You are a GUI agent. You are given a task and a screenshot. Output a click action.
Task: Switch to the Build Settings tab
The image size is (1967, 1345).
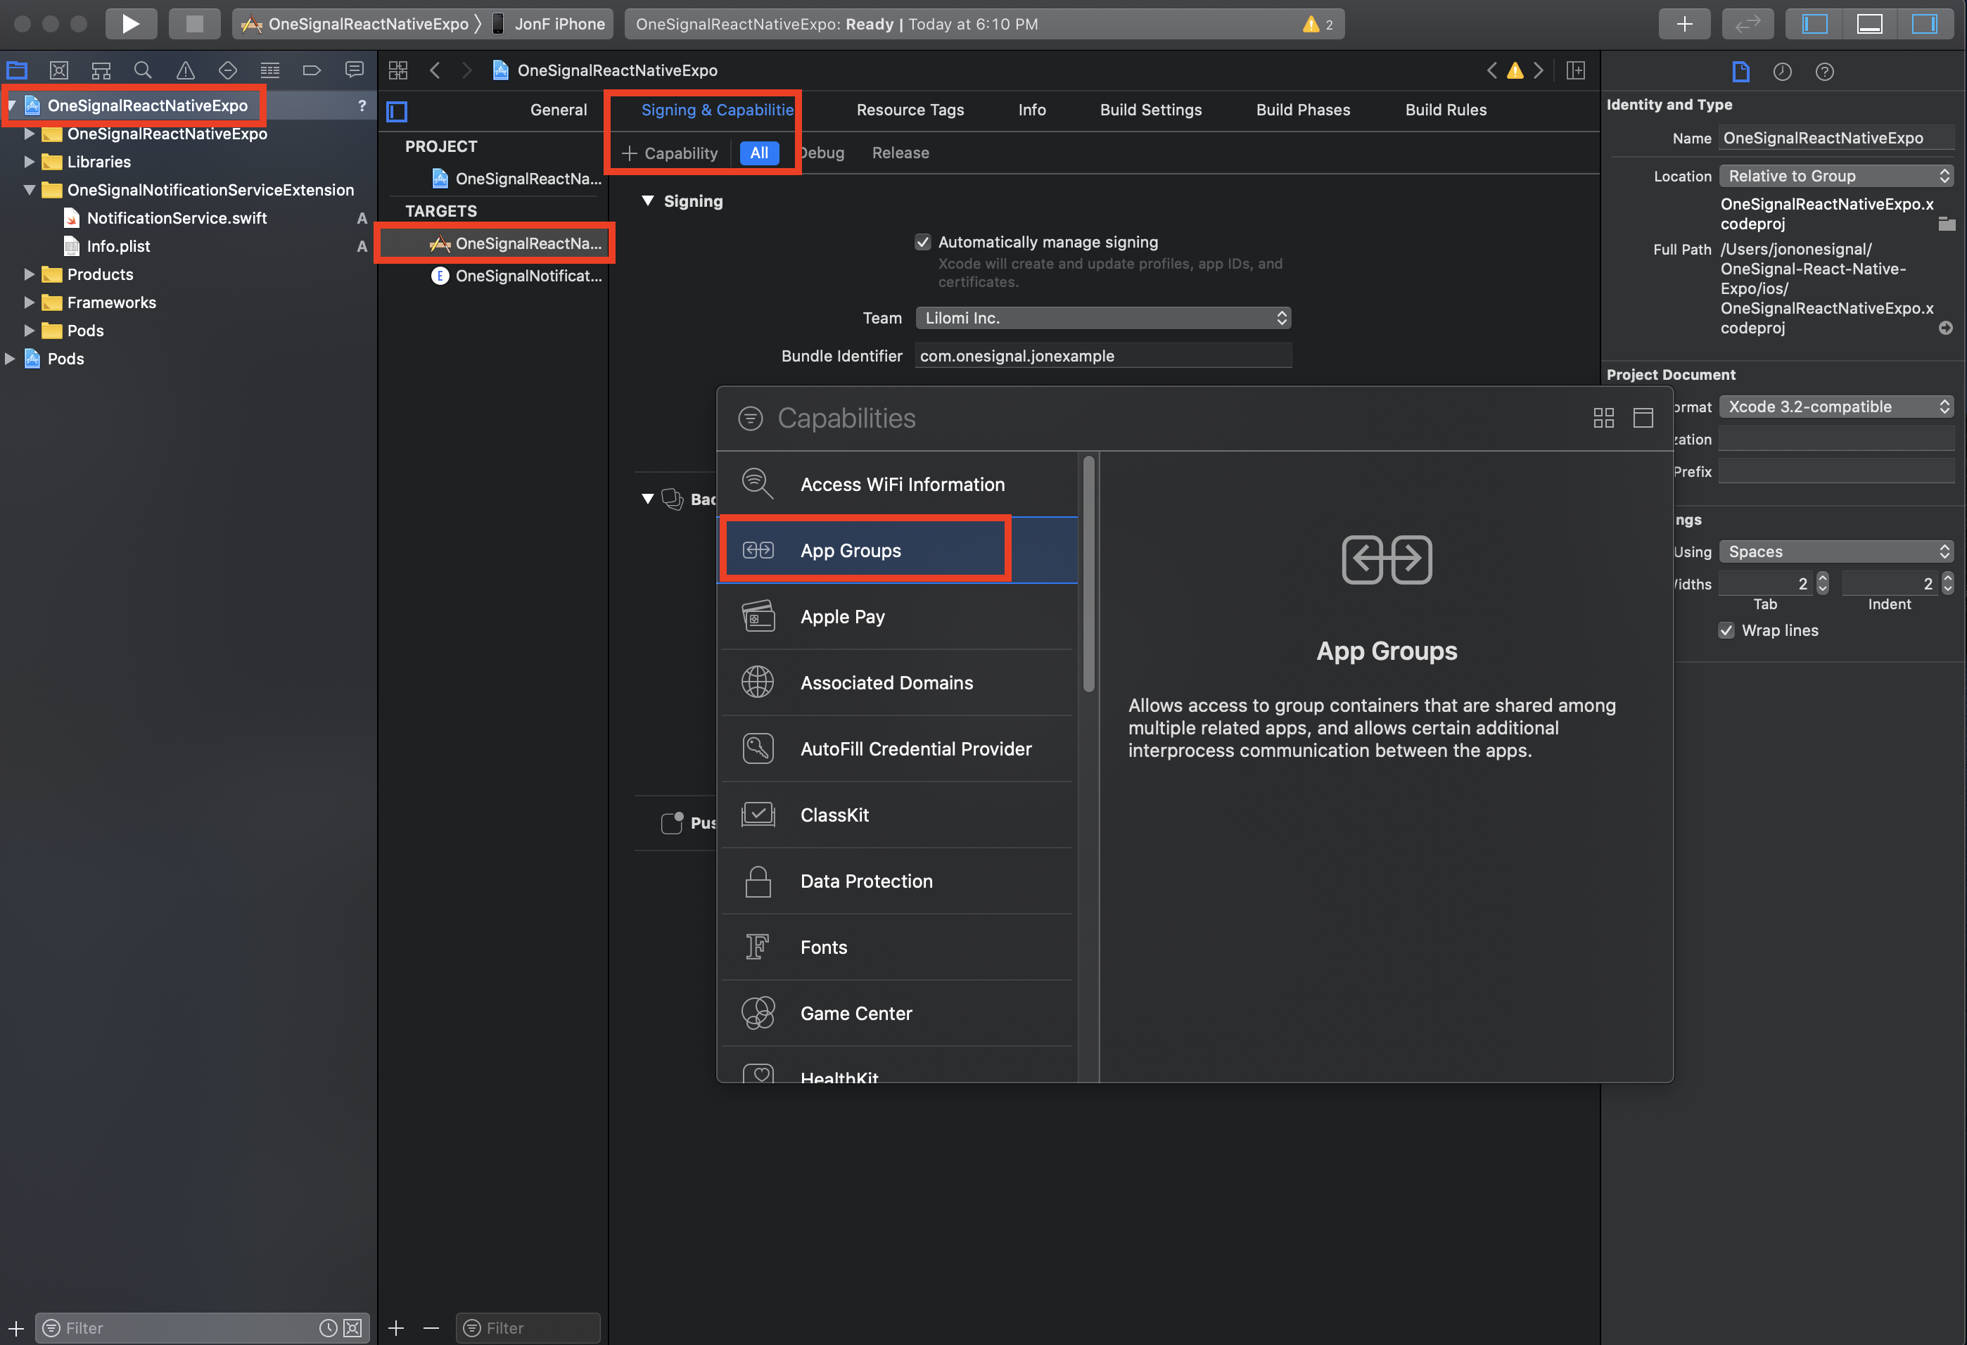(x=1150, y=110)
